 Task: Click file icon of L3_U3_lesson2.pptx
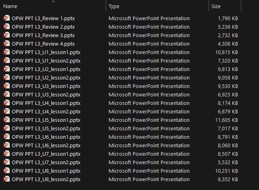point(6,94)
